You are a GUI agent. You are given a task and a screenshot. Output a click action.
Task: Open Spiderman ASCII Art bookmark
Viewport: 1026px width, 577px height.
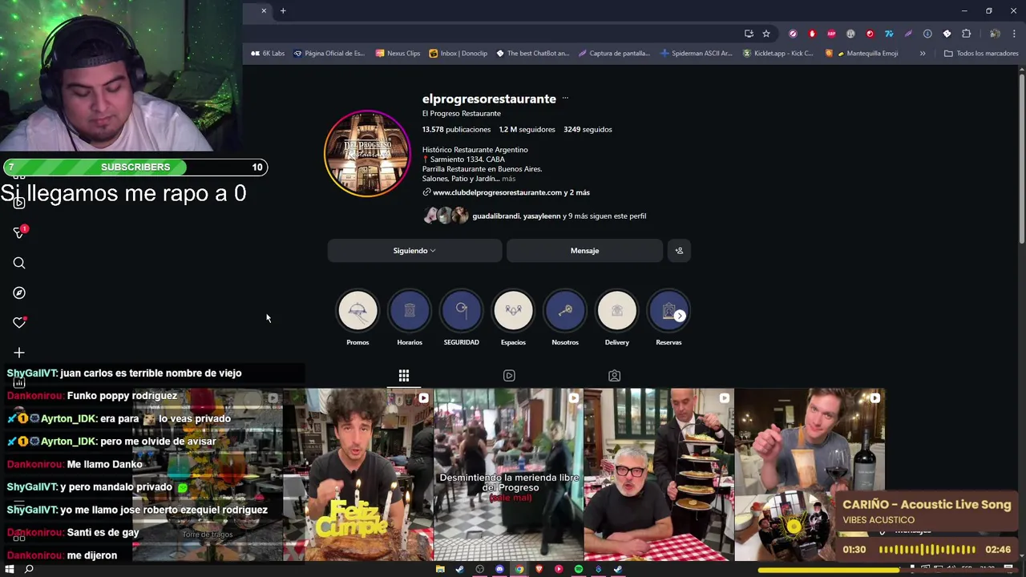pos(696,54)
